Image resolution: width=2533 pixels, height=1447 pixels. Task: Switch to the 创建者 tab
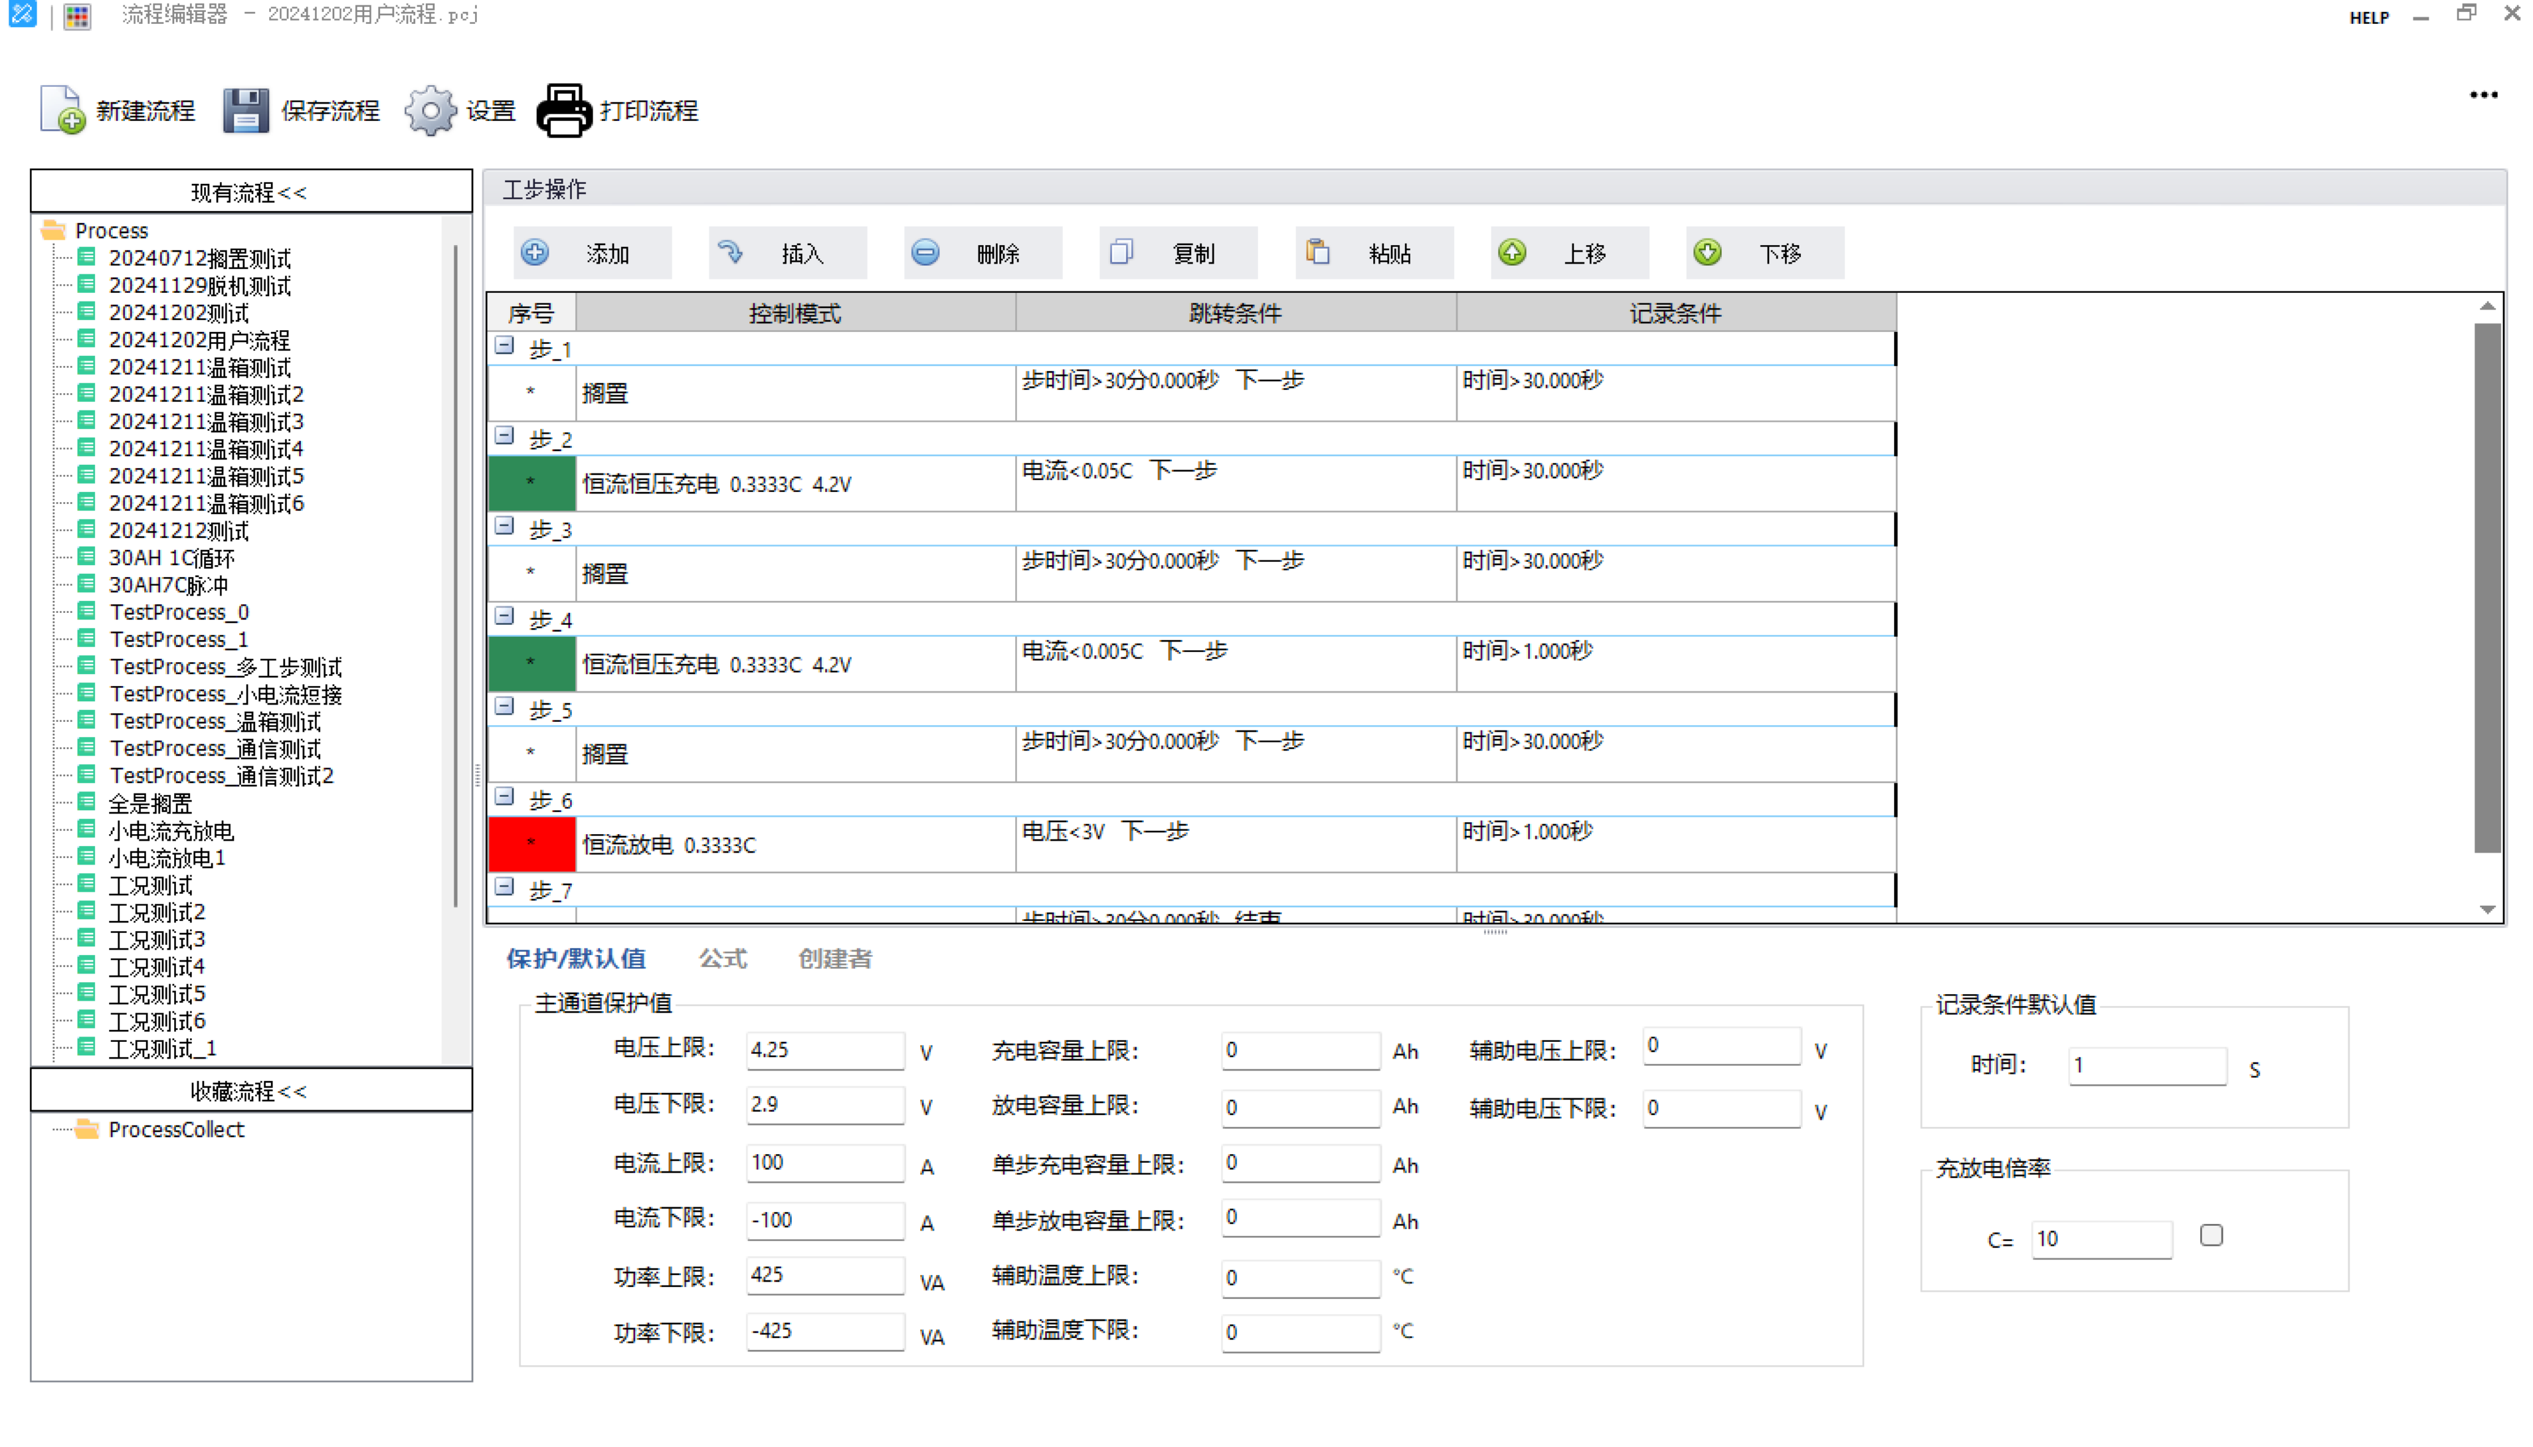coord(835,958)
